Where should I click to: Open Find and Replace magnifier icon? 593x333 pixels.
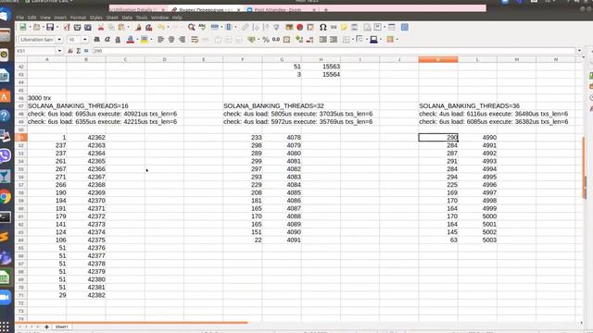click(x=192, y=27)
